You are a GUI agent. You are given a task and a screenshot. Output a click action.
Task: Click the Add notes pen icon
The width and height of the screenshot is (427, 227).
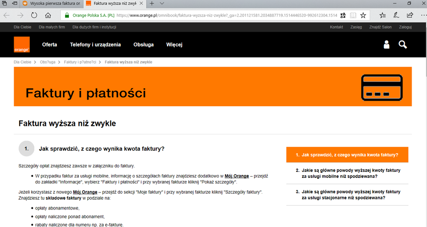(396, 15)
